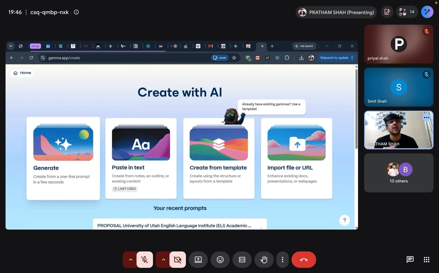
Task: Open the activities grid icon
Action: coord(426,259)
